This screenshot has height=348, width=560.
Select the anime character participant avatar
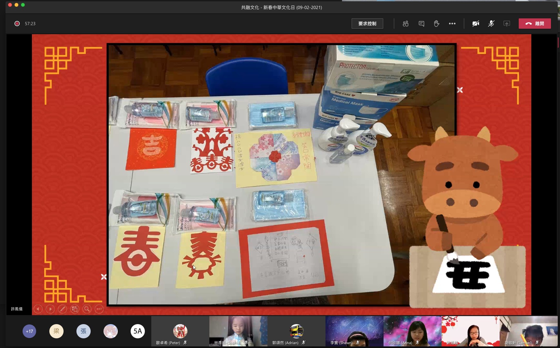[x=111, y=331]
